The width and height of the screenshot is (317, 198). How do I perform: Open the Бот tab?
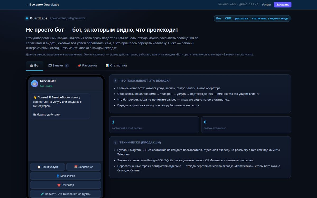[x=35, y=65]
